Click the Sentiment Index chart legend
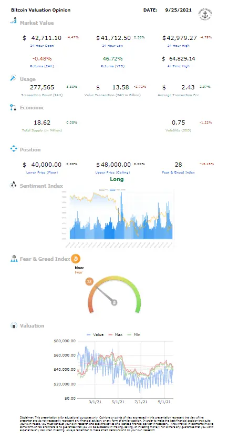Viewport: 228px width, 439px height. click(x=112, y=190)
